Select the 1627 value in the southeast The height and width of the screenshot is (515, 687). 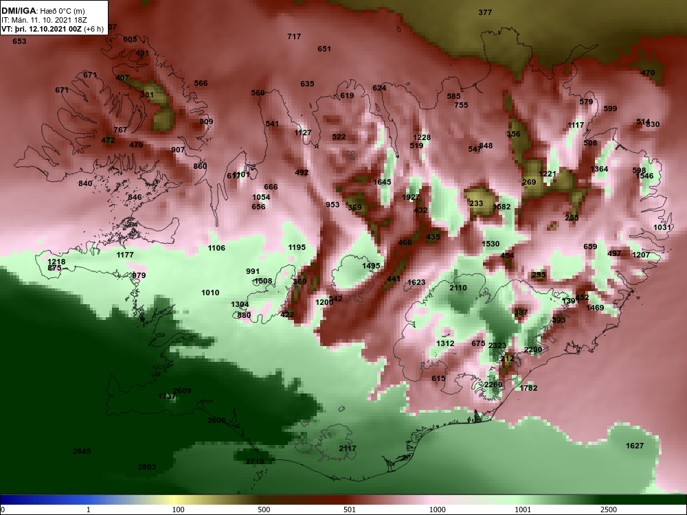pos(634,446)
